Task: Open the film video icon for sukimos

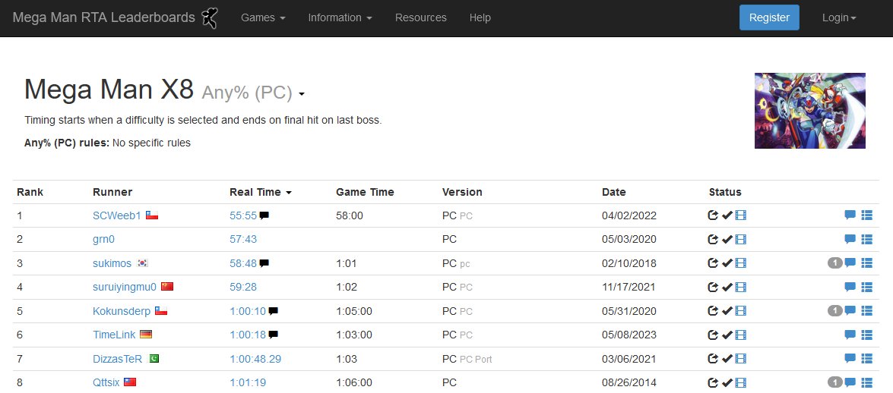Action: tap(740, 263)
